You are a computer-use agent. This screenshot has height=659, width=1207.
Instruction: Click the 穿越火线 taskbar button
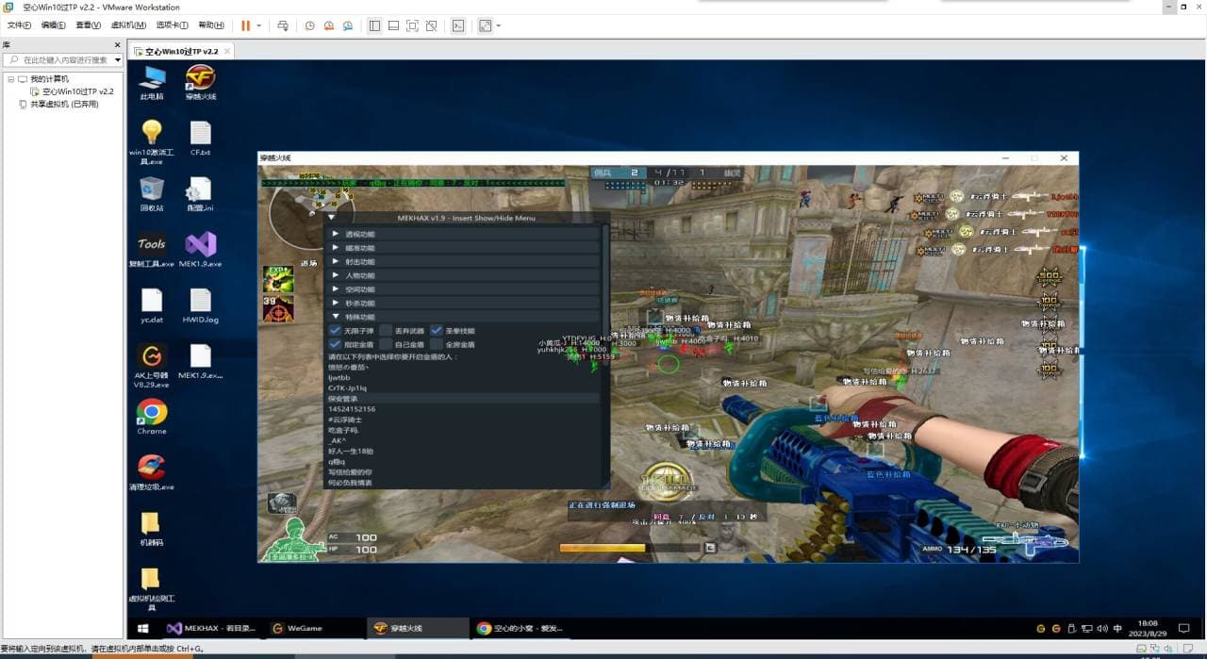pos(416,628)
